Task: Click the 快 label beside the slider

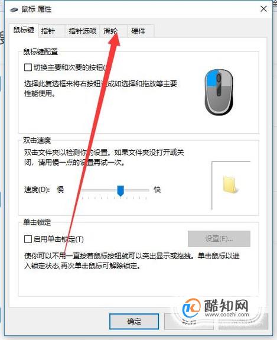Action: click(157, 190)
